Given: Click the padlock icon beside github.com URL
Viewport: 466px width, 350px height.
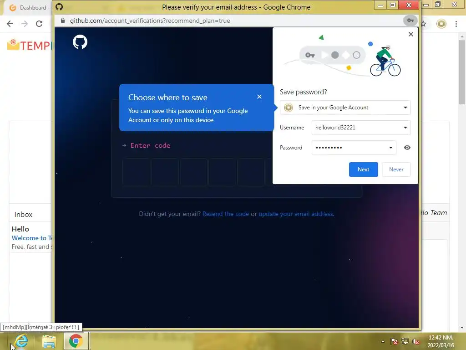Looking at the screenshot, I should pyautogui.click(x=63, y=21).
